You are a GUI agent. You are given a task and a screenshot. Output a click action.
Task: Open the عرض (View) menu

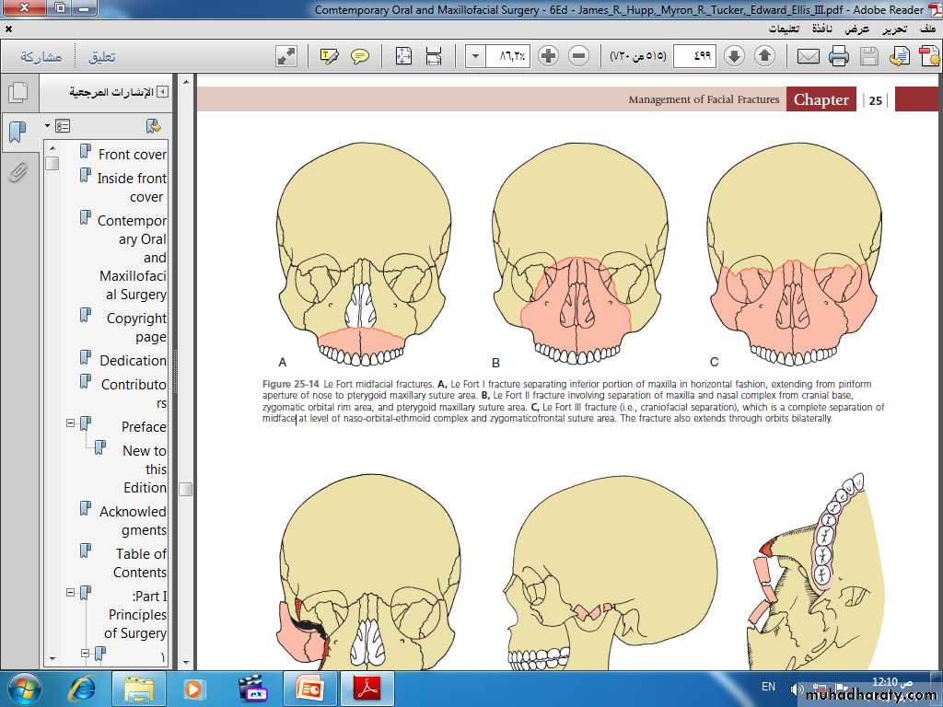857,29
